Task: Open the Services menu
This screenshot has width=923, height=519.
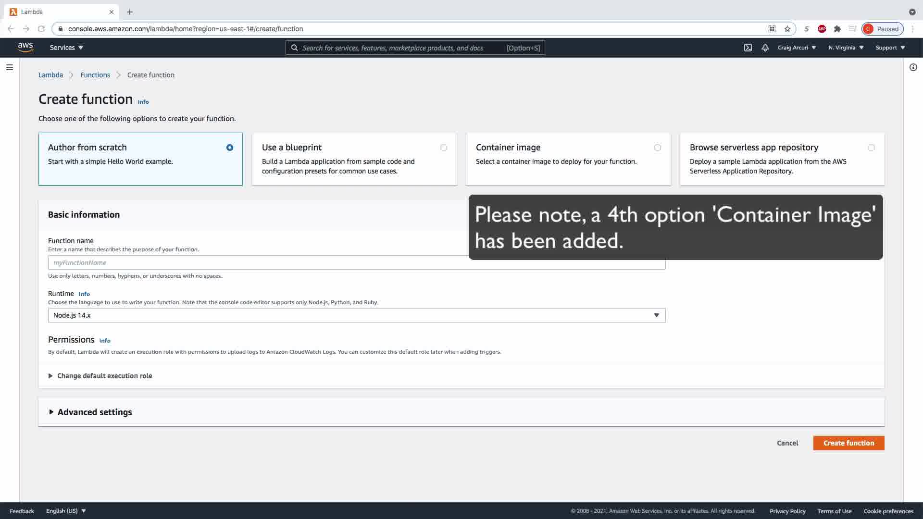Action: 66,48
